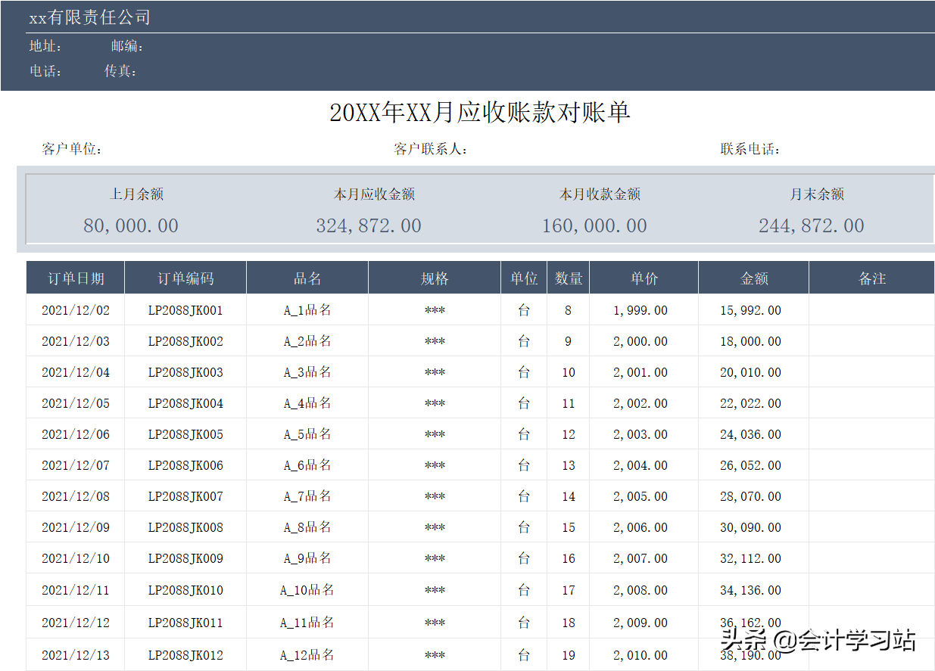This screenshot has width=935, height=671.
Task: Click the 订单编码 column header
Action: tap(185, 278)
